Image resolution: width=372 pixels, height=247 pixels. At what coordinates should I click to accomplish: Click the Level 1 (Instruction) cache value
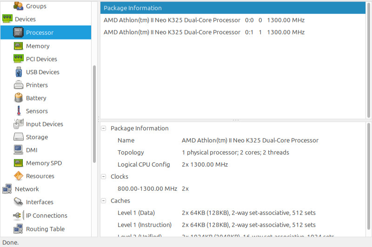point(249,225)
